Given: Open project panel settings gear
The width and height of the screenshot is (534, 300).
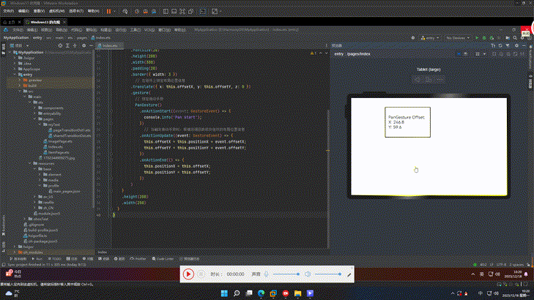Looking at the screenshot, I should tap(84, 45).
